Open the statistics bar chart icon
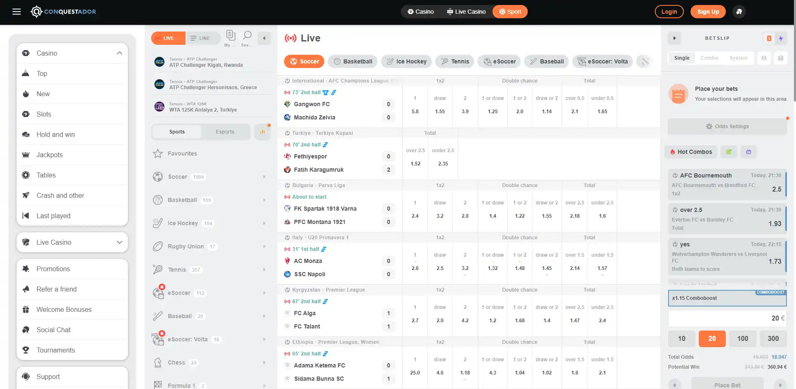 (262, 132)
